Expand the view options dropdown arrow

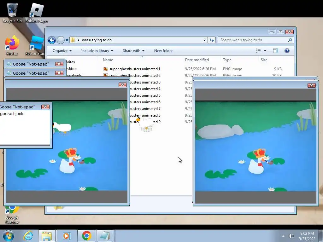click(265, 51)
